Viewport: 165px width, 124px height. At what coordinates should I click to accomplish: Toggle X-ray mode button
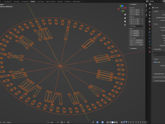(108, 122)
